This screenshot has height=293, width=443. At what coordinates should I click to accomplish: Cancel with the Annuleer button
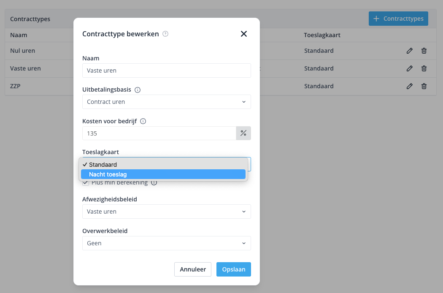193,269
